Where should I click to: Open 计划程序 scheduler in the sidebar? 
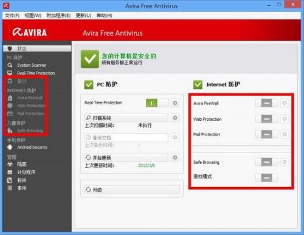click(26, 172)
